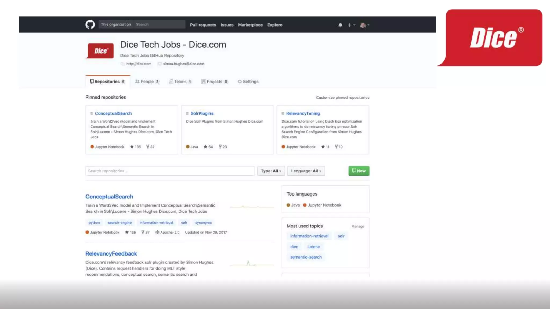Click the Apache-2.0 license icon
This screenshot has height=309, width=550.
point(157,232)
